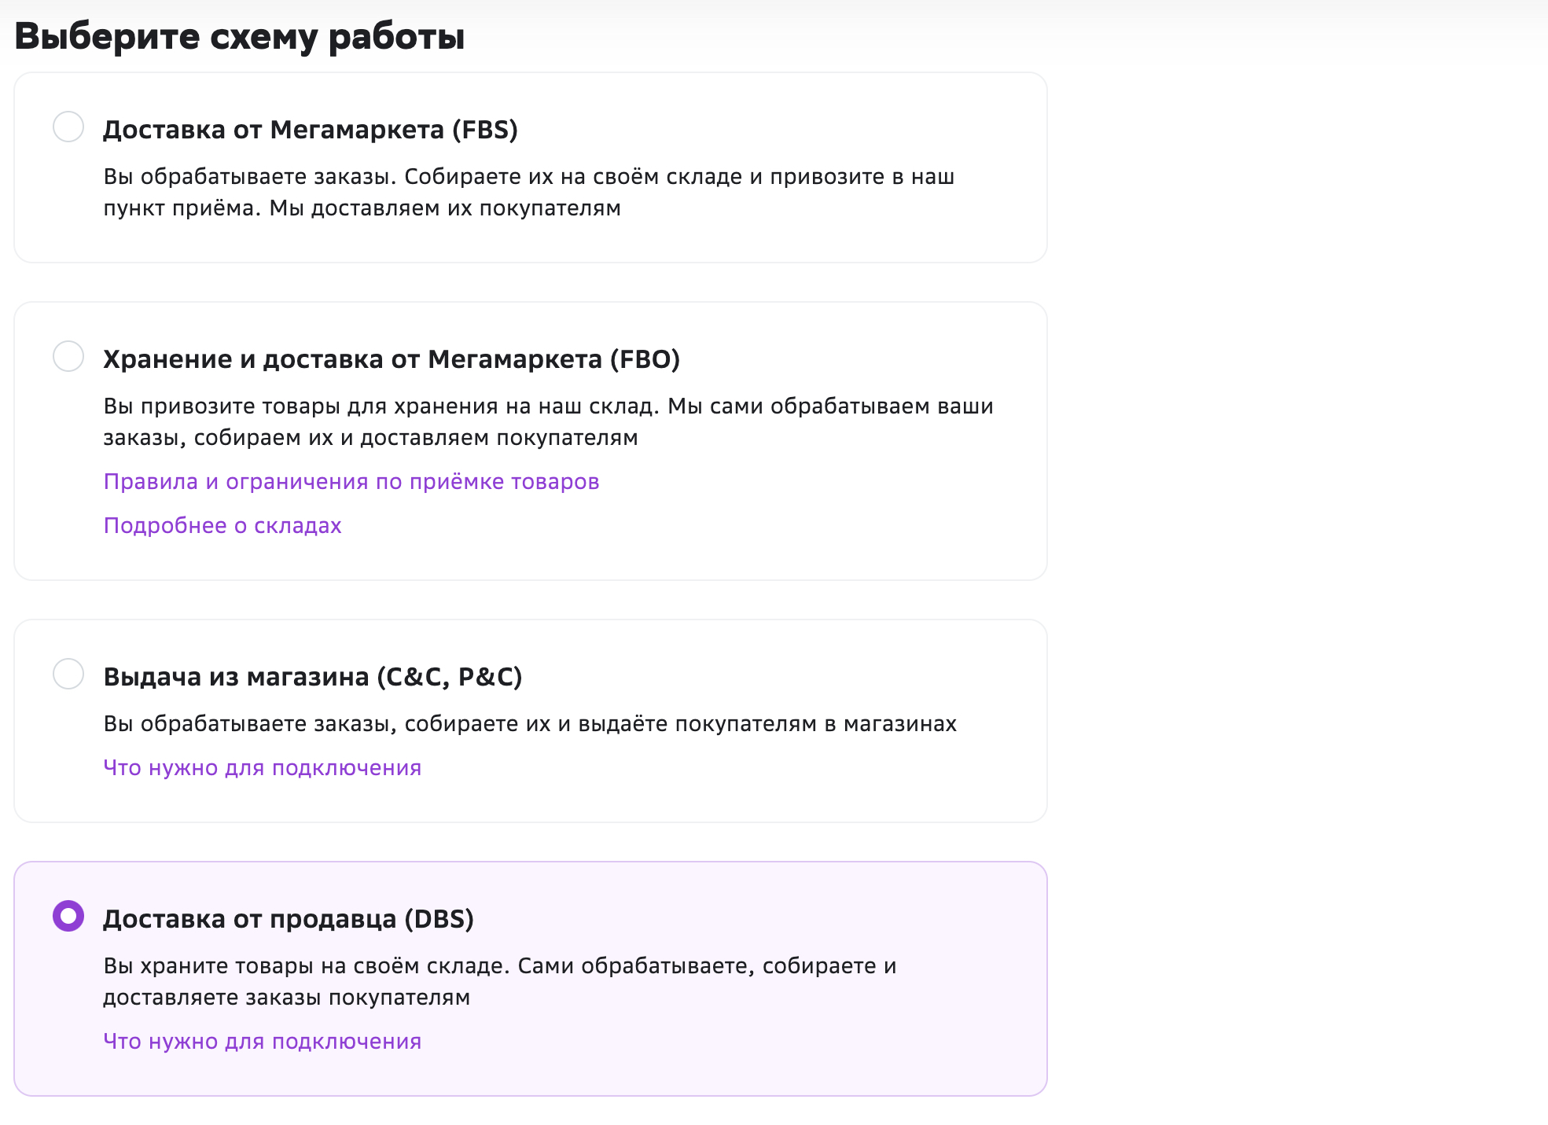Image resolution: width=1548 pixels, height=1125 pixels.
Task: Select the Хранение и доставка (FBO) radio button
Action: (68, 356)
